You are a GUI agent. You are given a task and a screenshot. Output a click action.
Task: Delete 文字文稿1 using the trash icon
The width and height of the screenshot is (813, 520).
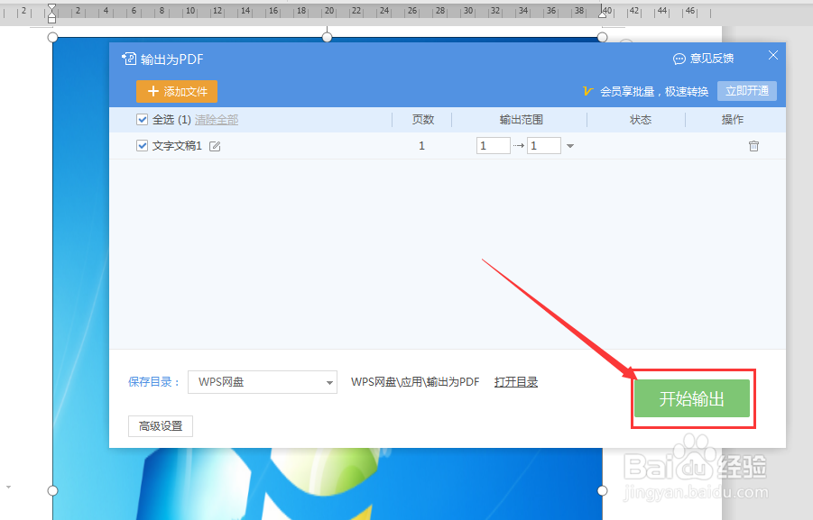[x=753, y=145]
